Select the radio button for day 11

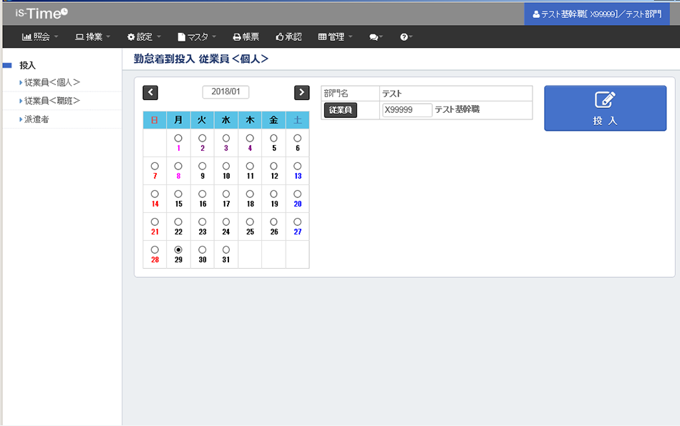(x=250, y=167)
